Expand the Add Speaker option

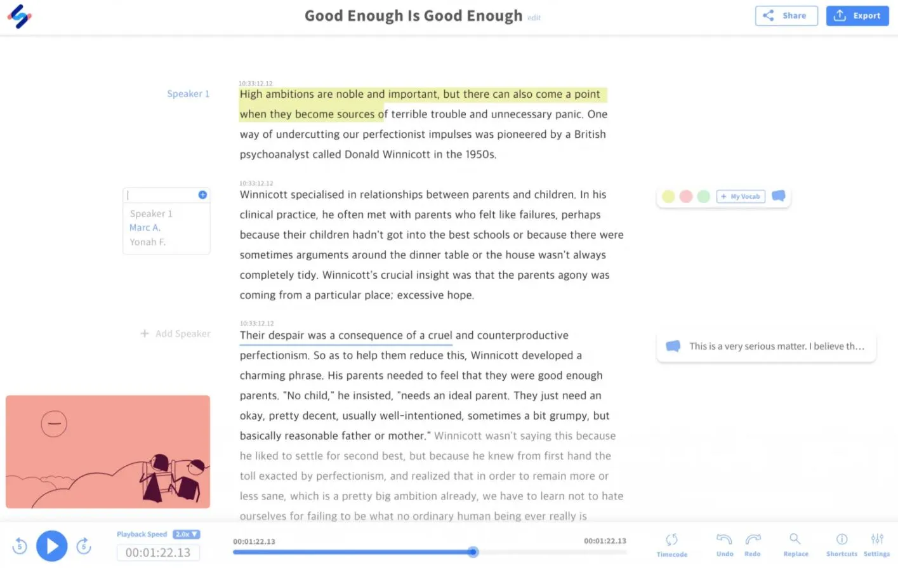click(x=175, y=333)
